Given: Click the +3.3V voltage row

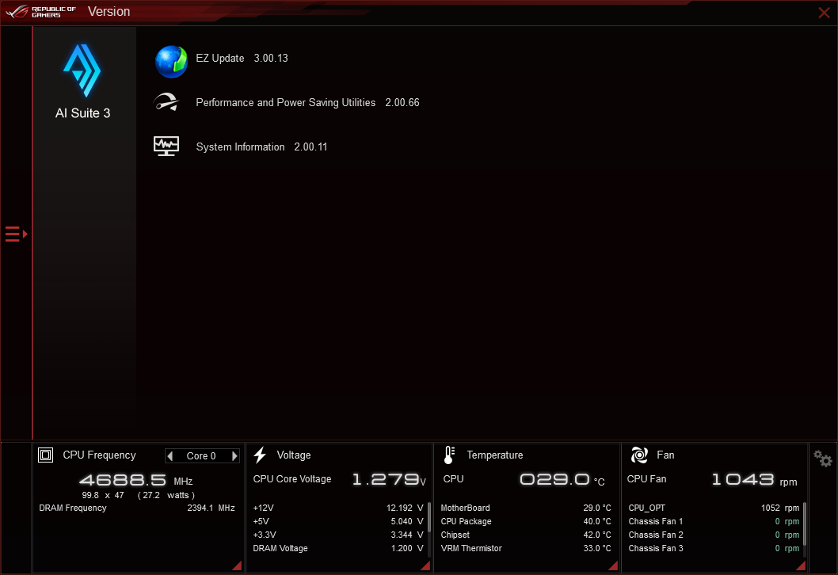Looking at the screenshot, I should (337, 535).
